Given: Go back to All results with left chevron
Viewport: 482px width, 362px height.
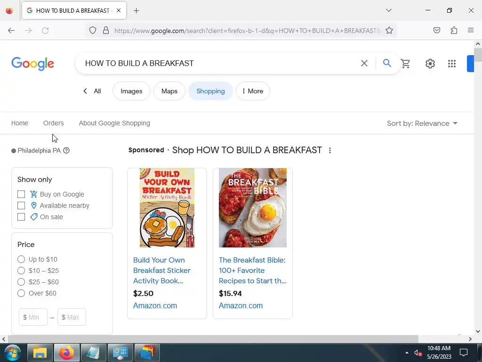Looking at the screenshot, I should pos(92,91).
